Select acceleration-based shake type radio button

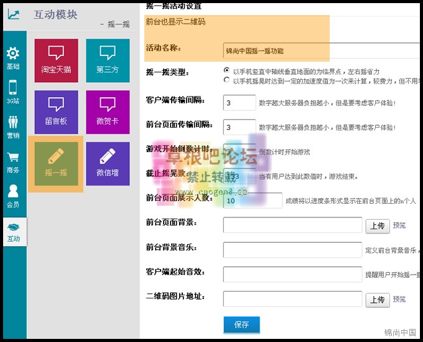[x=226, y=80]
